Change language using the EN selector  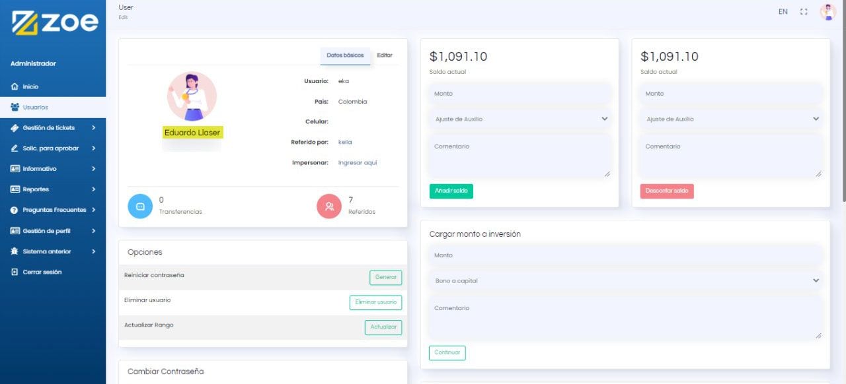pos(783,12)
